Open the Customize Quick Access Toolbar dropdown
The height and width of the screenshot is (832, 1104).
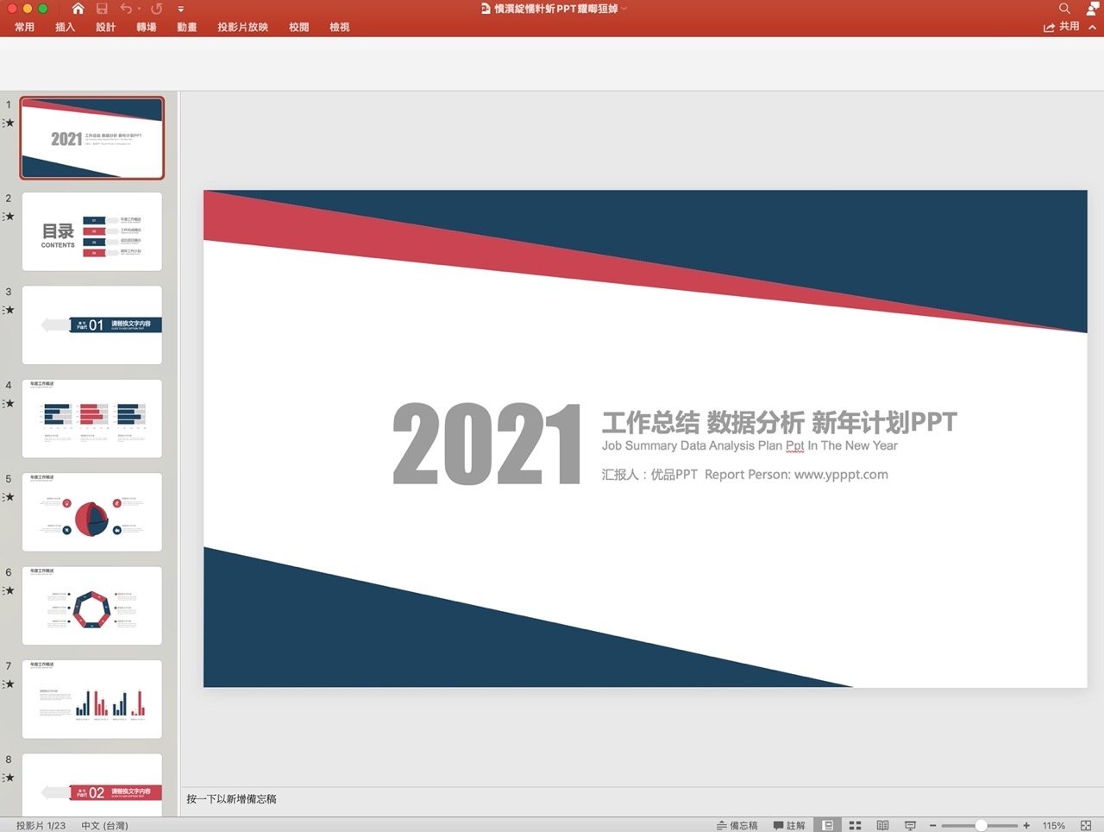[181, 9]
